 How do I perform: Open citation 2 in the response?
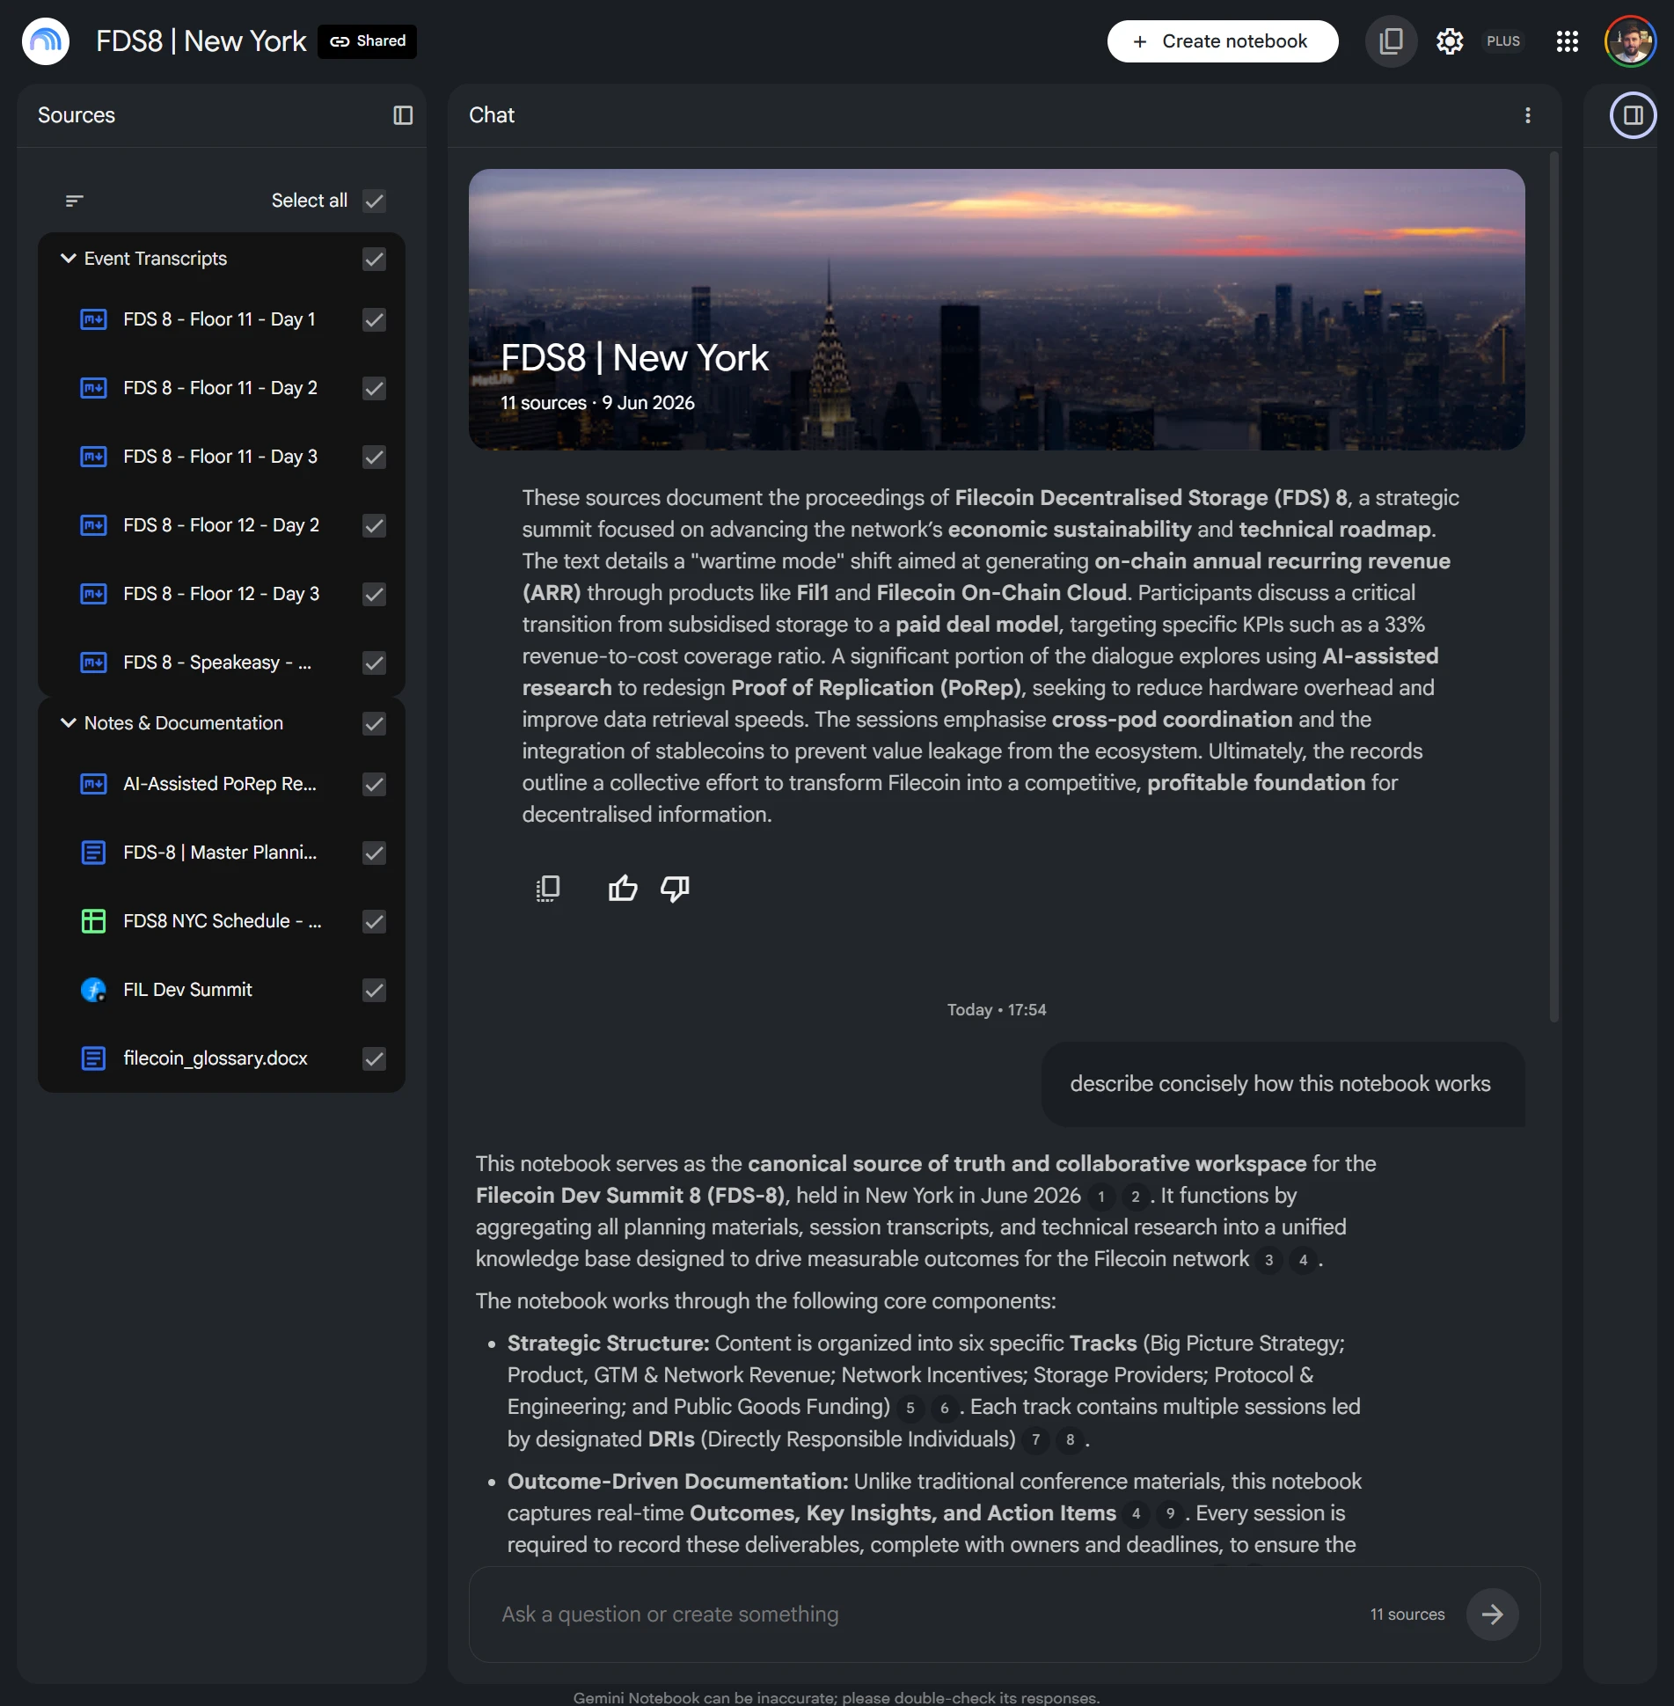tap(1135, 1197)
